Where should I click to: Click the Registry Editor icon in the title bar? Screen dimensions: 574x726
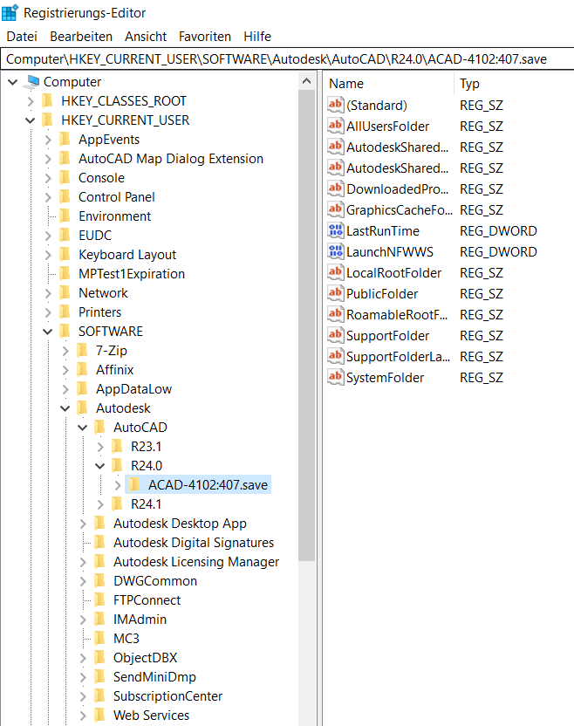point(10,13)
